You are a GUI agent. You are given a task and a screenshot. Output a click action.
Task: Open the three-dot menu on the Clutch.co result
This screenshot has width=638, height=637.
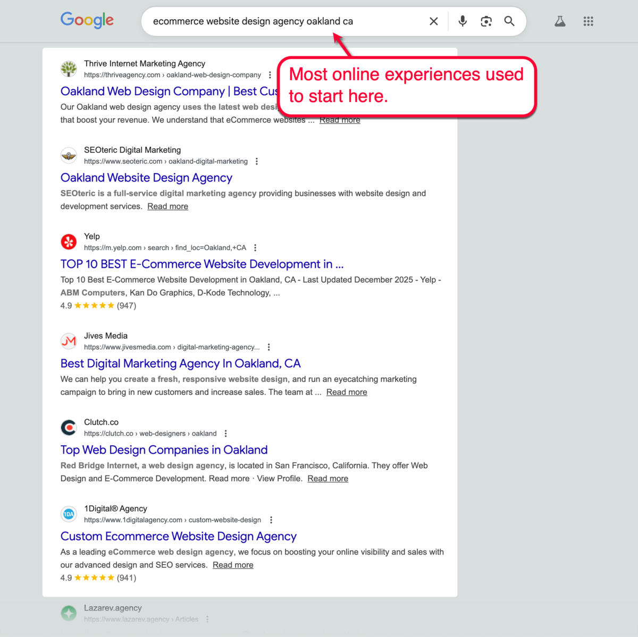click(x=225, y=433)
